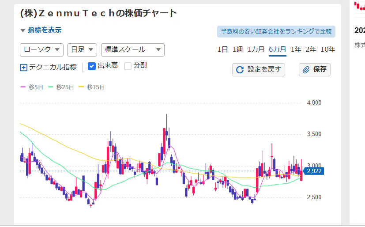Click the 移5日 legend color marker
Viewport: 365px width, 227px height.
coord(23,87)
